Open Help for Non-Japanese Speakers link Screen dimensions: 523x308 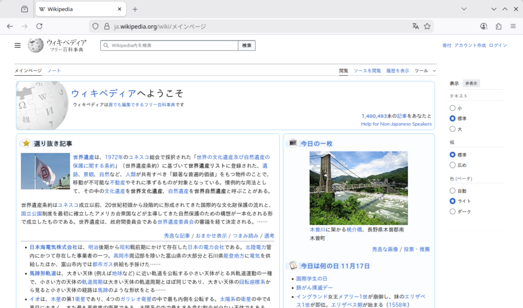[396, 124]
